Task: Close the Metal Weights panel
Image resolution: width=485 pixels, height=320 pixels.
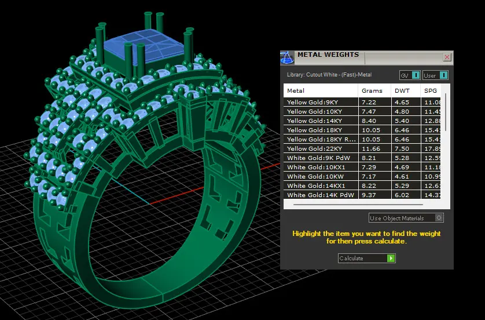Action: coord(447,57)
